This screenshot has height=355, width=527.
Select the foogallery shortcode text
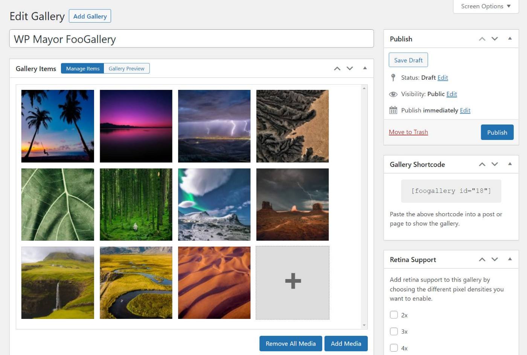451,191
